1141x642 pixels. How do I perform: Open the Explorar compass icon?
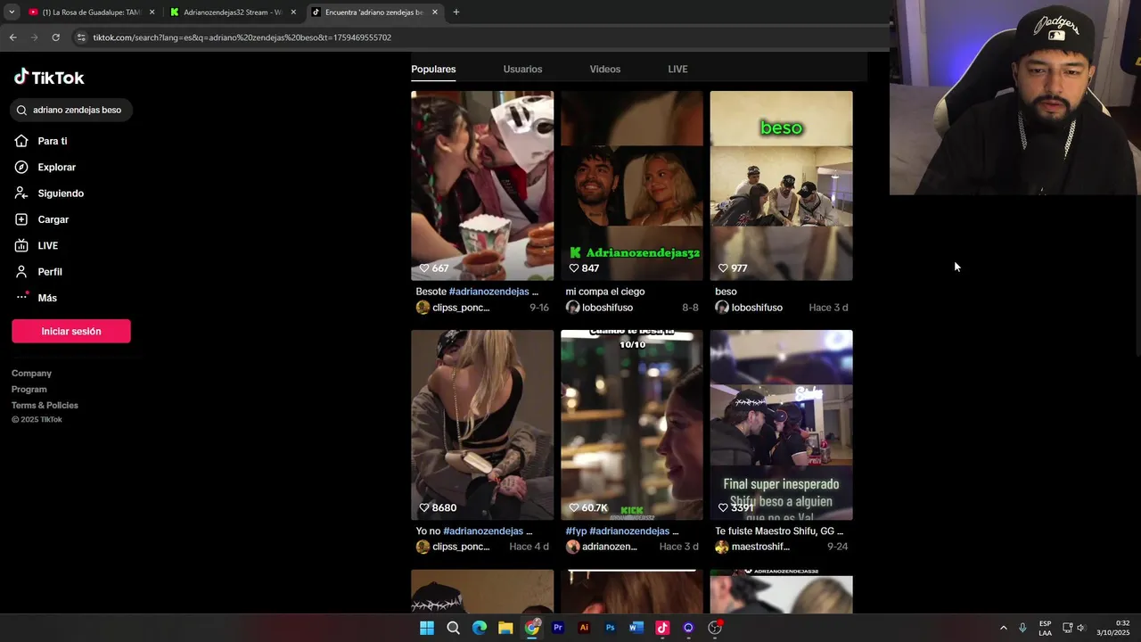coord(21,167)
